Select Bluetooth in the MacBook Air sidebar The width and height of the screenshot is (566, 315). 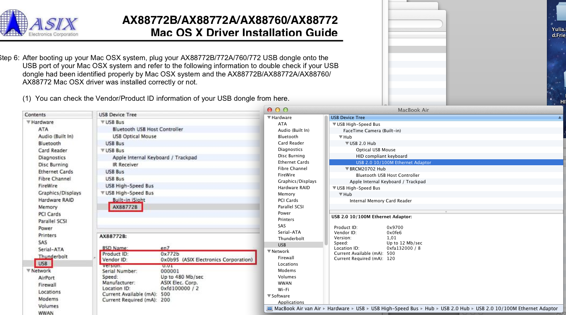[x=288, y=137]
